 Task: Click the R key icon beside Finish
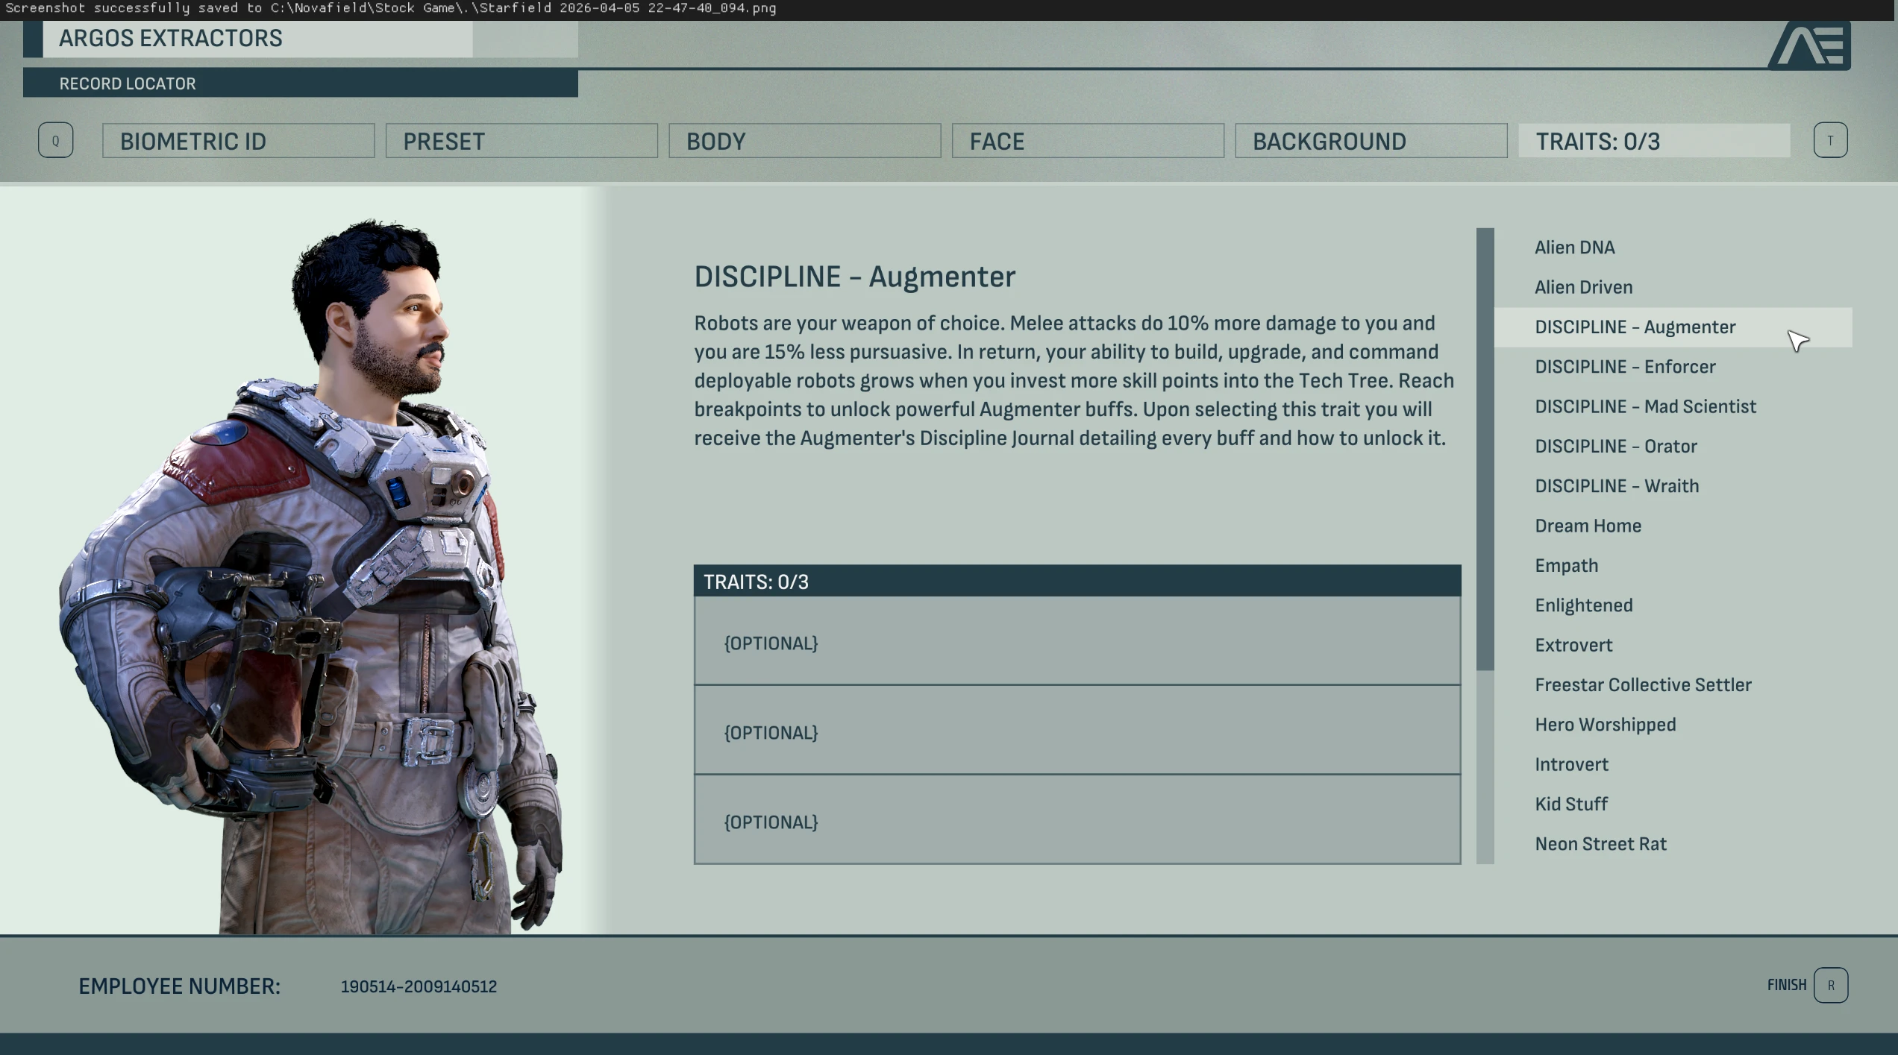pos(1831,985)
